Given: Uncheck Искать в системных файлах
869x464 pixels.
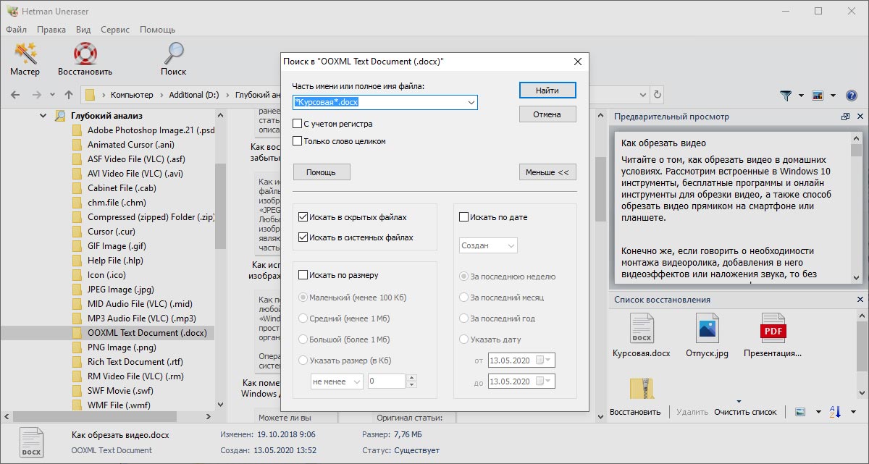Looking at the screenshot, I should pyautogui.click(x=303, y=237).
